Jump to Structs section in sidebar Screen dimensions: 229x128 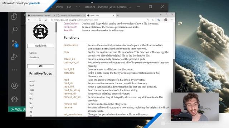pyautogui.click(x=33, y=53)
